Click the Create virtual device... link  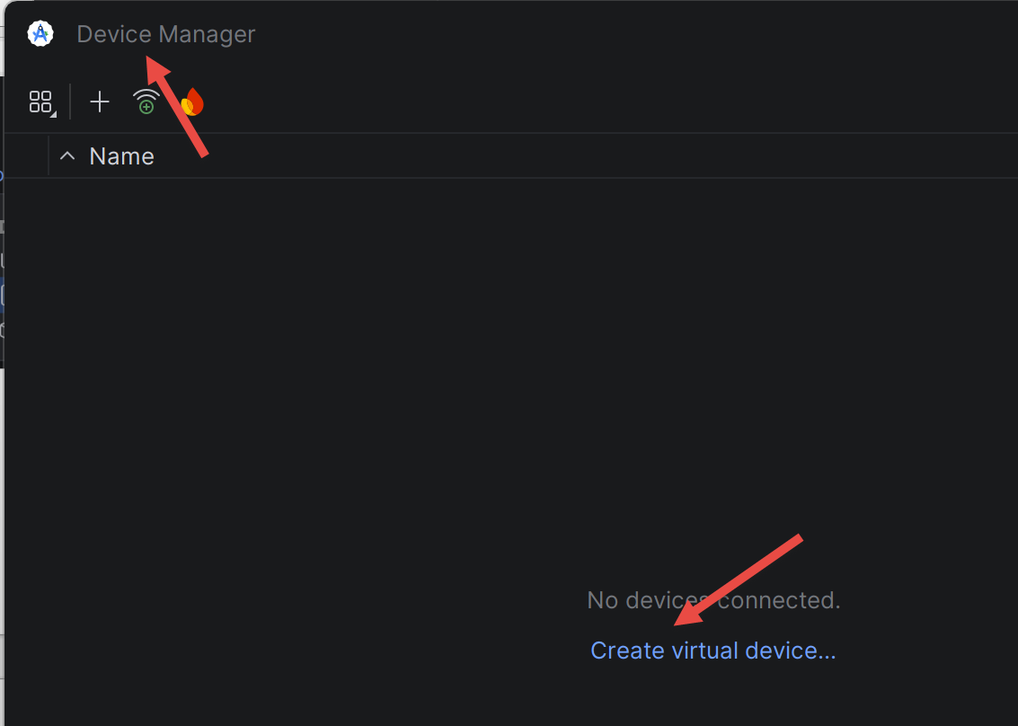(713, 650)
